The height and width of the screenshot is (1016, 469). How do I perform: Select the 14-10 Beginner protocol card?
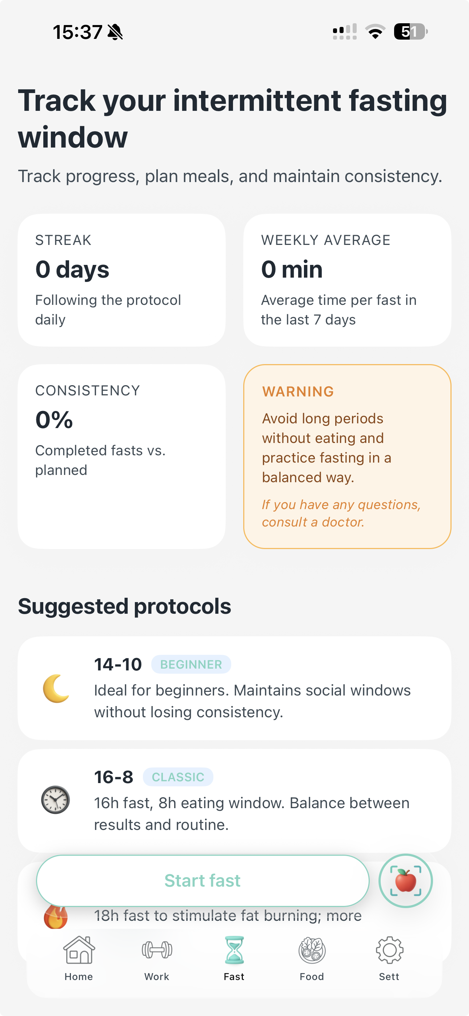click(234, 688)
